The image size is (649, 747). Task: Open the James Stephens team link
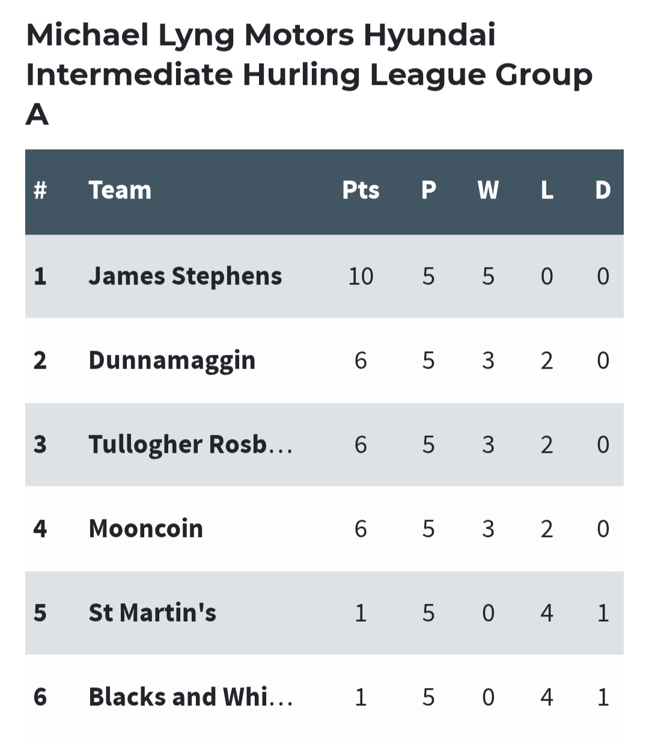(x=185, y=276)
